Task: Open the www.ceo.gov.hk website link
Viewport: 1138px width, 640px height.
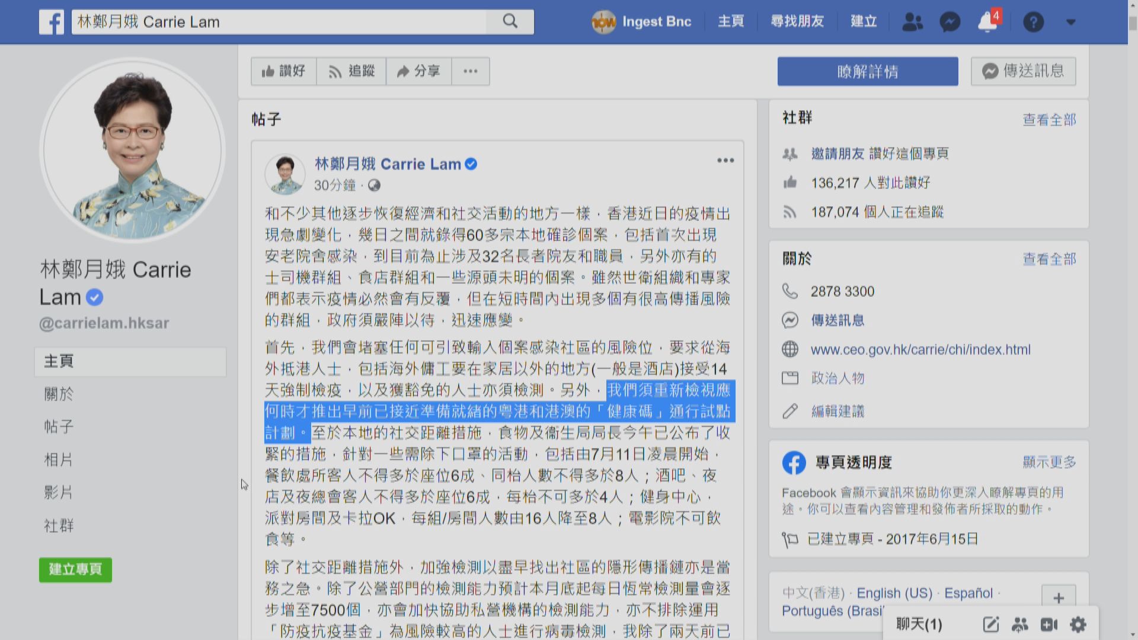Action: pyautogui.click(x=920, y=350)
